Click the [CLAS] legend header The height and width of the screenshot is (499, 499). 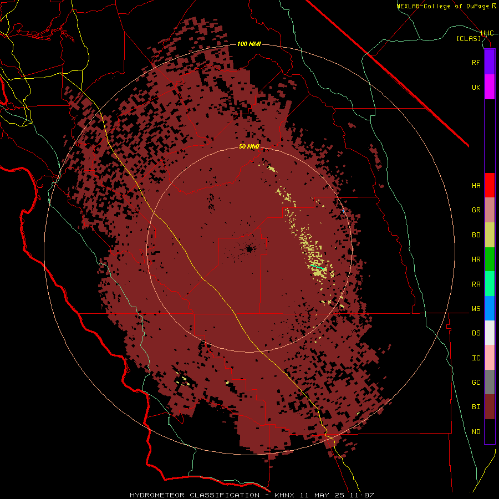pyautogui.click(x=469, y=38)
